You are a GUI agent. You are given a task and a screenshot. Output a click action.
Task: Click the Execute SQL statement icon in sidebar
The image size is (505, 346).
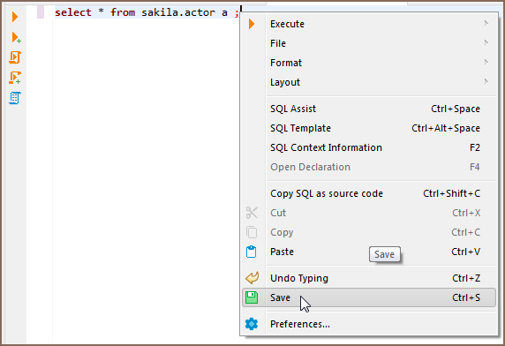[x=15, y=17]
